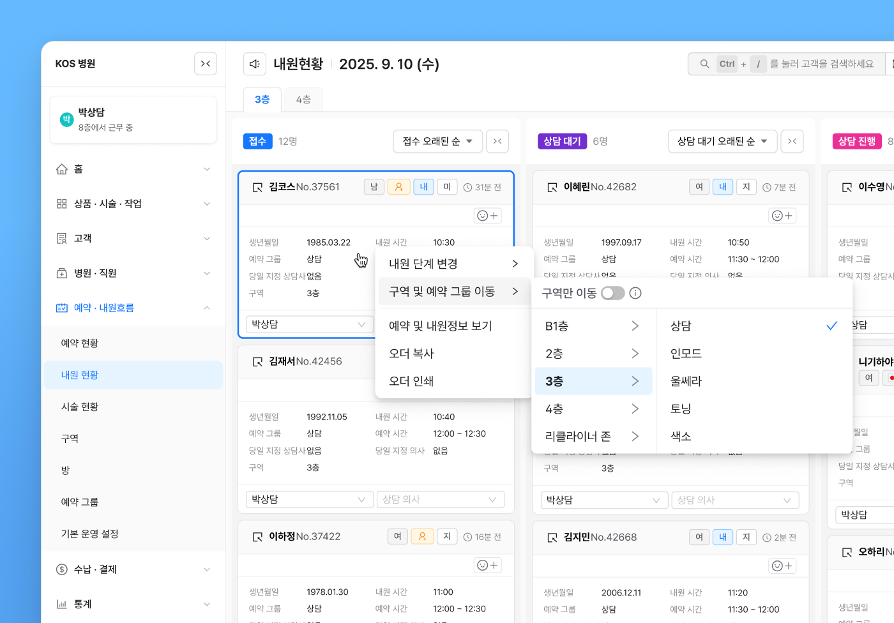The width and height of the screenshot is (894, 623).
Task: Click the customer search field
Action: pos(786,64)
